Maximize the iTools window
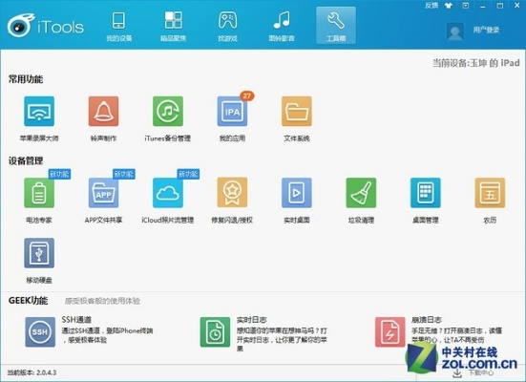Image resolution: width=526 pixels, height=382 pixels. tap(500, 6)
